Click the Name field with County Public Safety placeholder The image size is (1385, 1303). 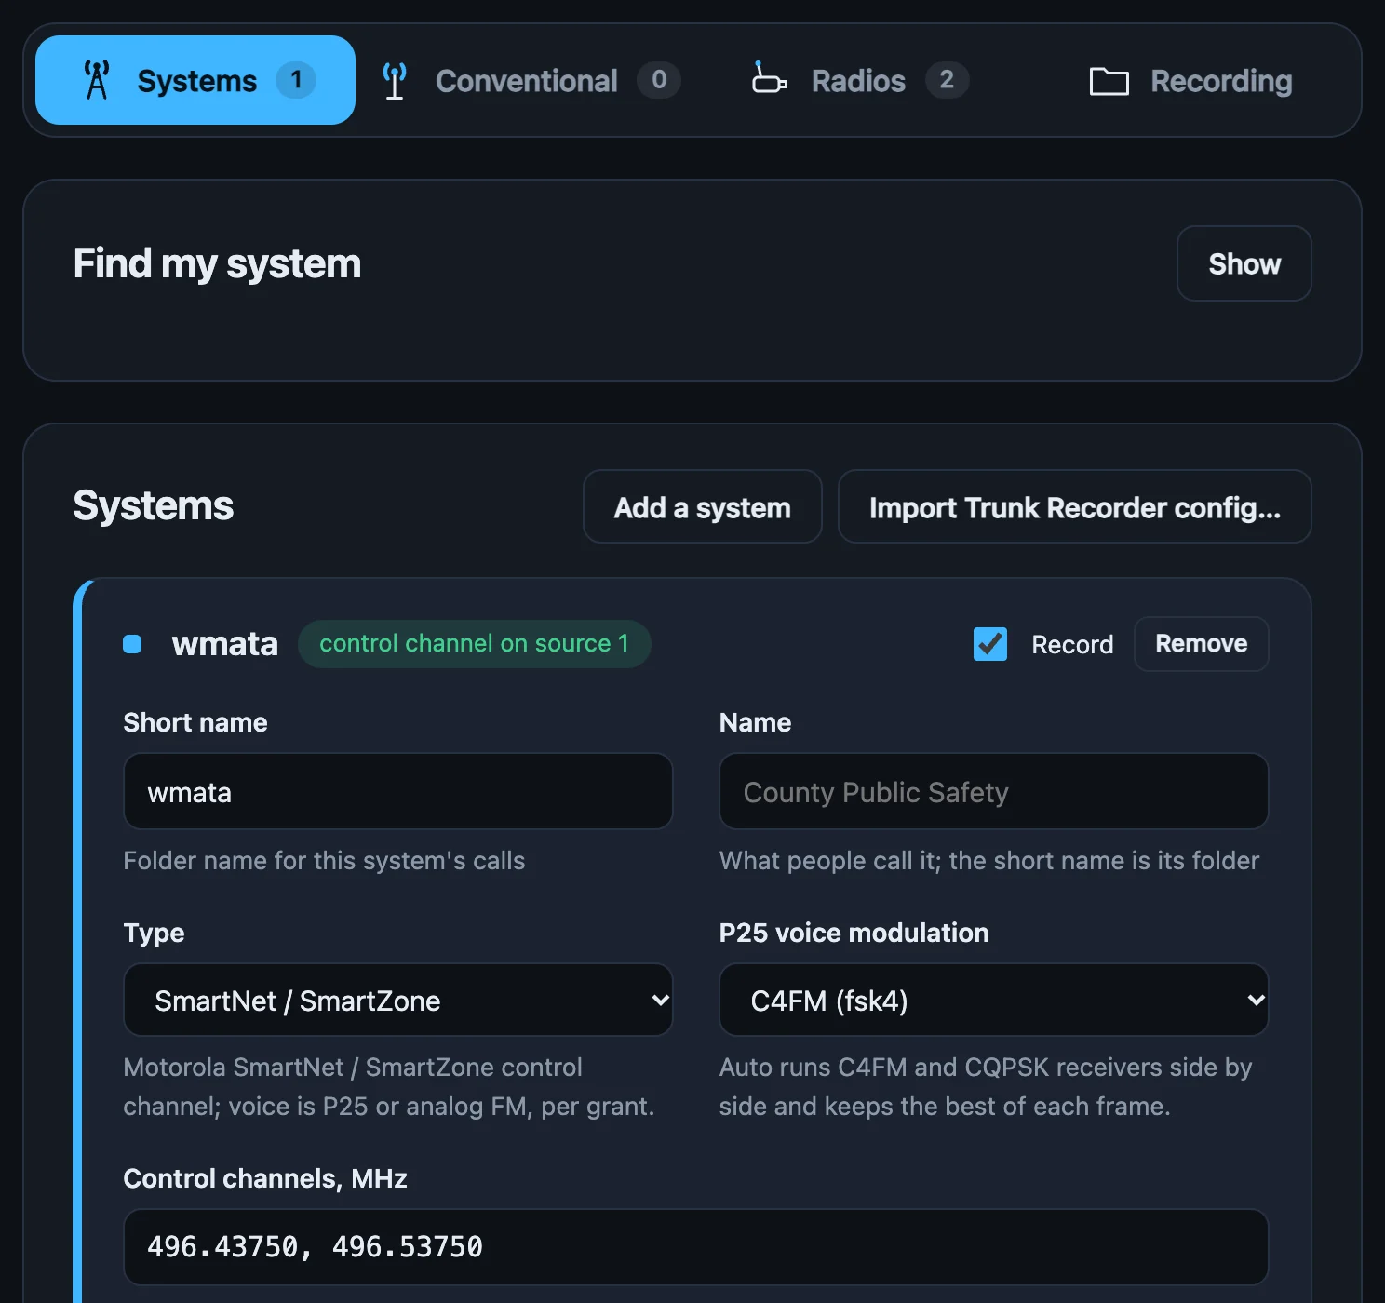[994, 792]
